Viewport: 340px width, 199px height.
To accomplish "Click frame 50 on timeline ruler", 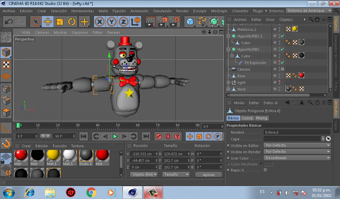I will pyautogui.click(x=118, y=126).
